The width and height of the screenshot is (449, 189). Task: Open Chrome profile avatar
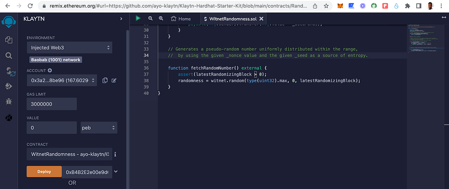tap(430, 6)
